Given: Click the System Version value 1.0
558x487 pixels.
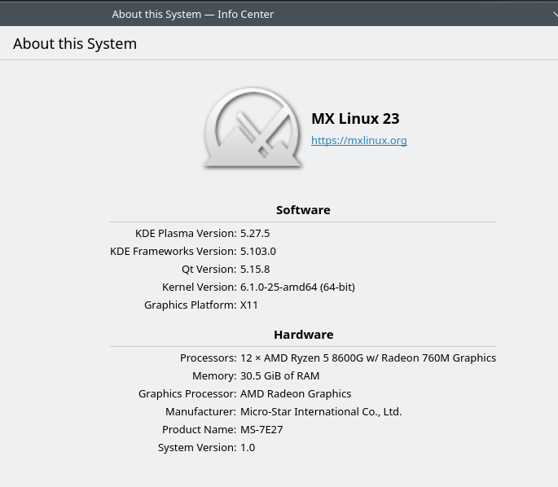Looking at the screenshot, I should (x=248, y=448).
